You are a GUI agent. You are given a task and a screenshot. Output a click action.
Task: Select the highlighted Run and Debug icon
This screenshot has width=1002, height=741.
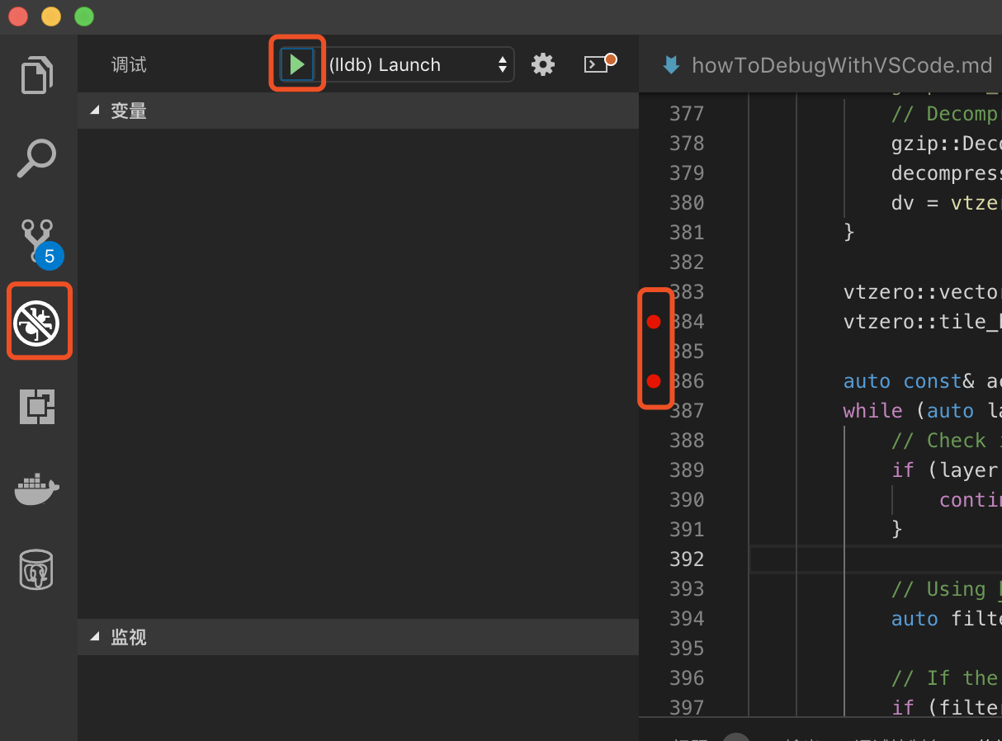(38, 320)
